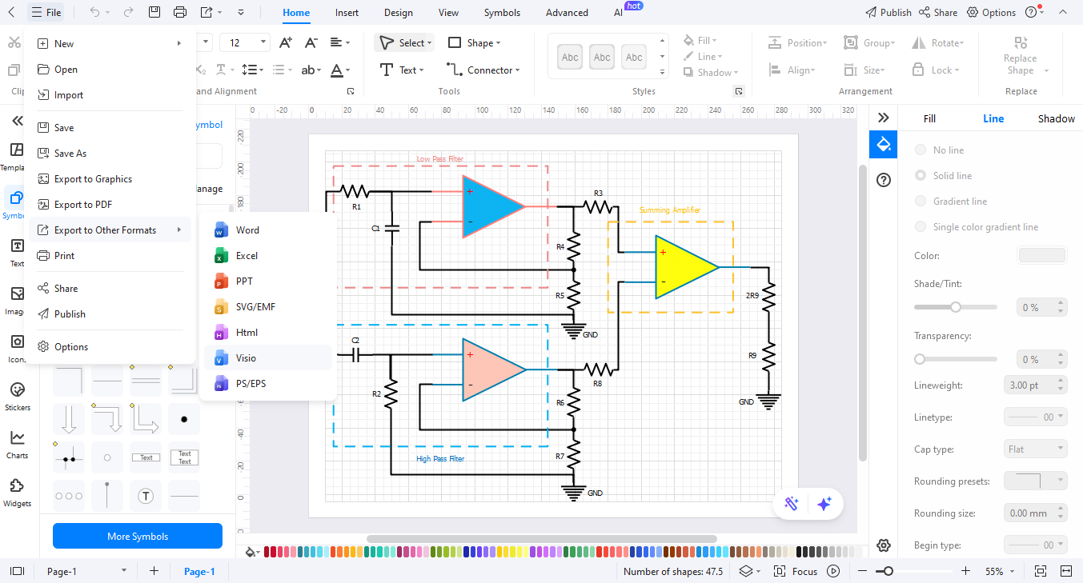Select the Text tool

coord(402,70)
